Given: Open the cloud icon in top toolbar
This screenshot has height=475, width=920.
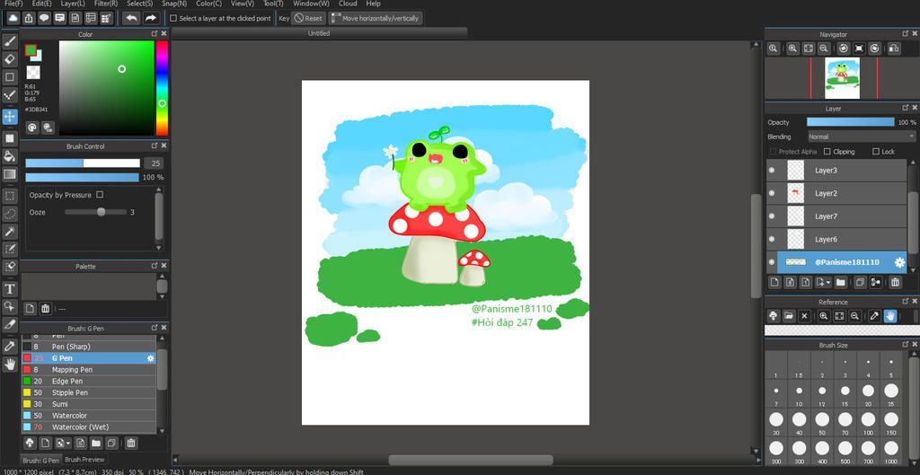Looking at the screenshot, I should coord(13,18).
